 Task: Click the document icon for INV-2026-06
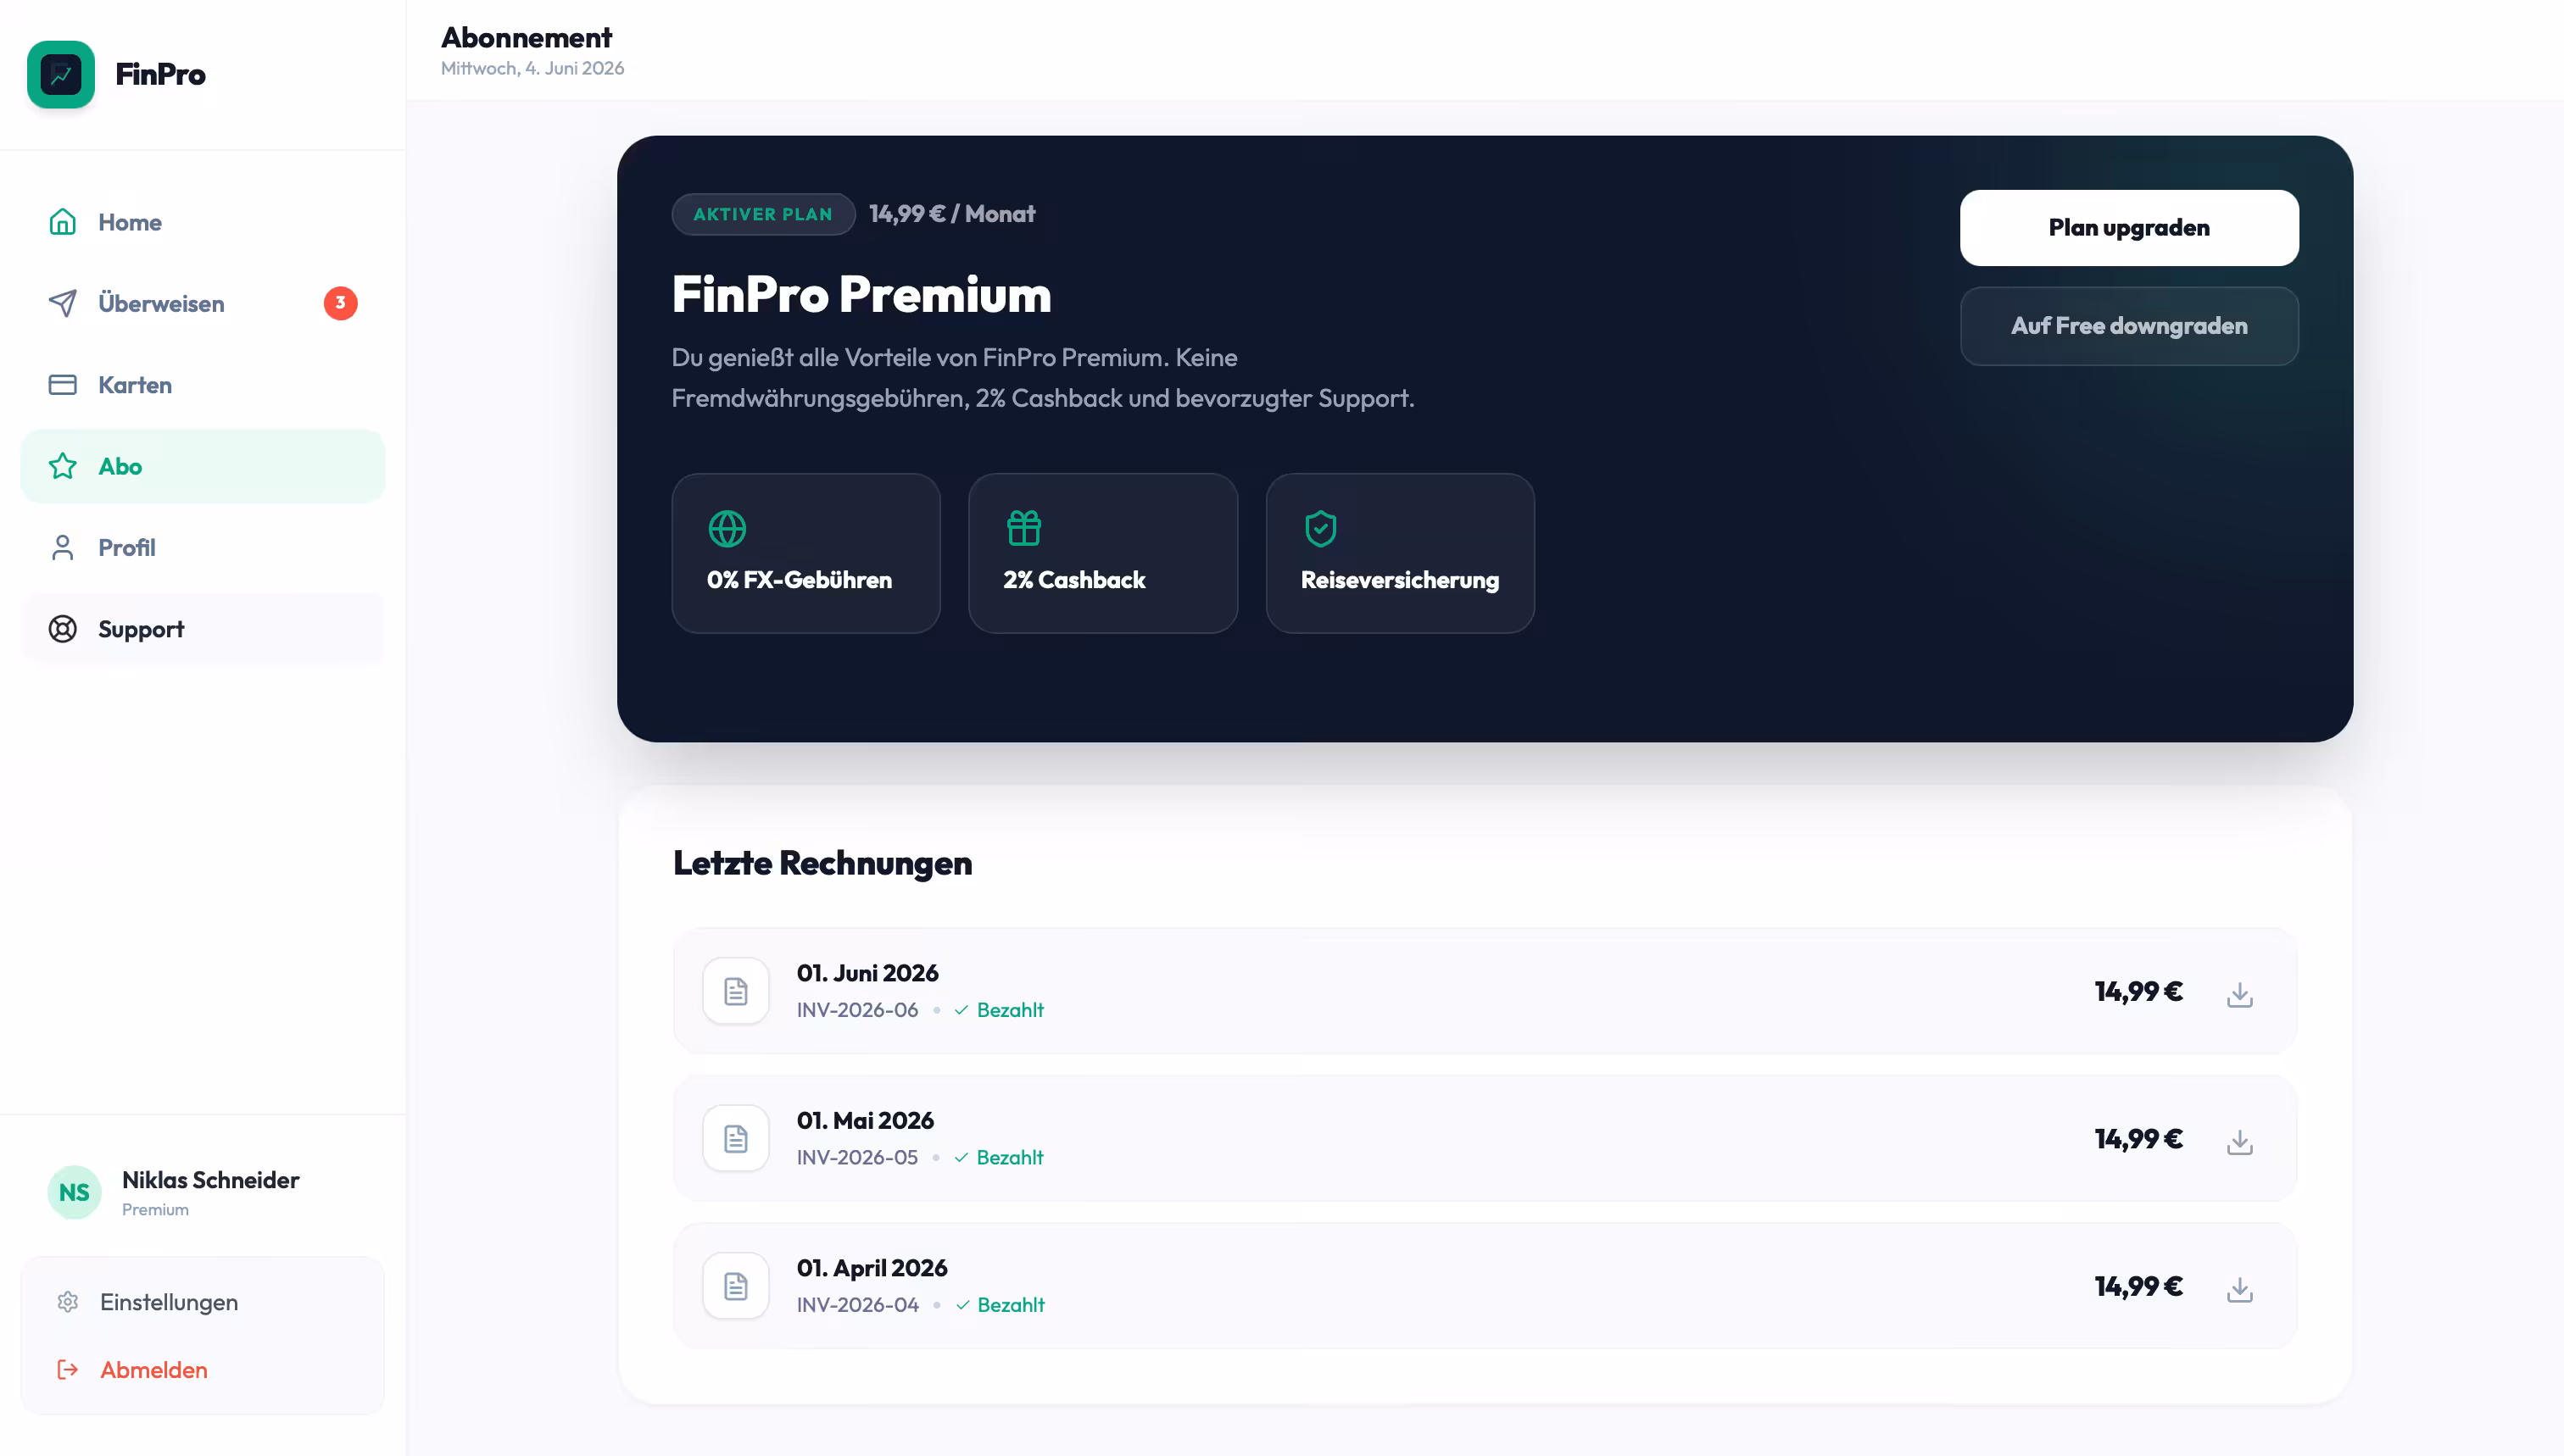[736, 991]
